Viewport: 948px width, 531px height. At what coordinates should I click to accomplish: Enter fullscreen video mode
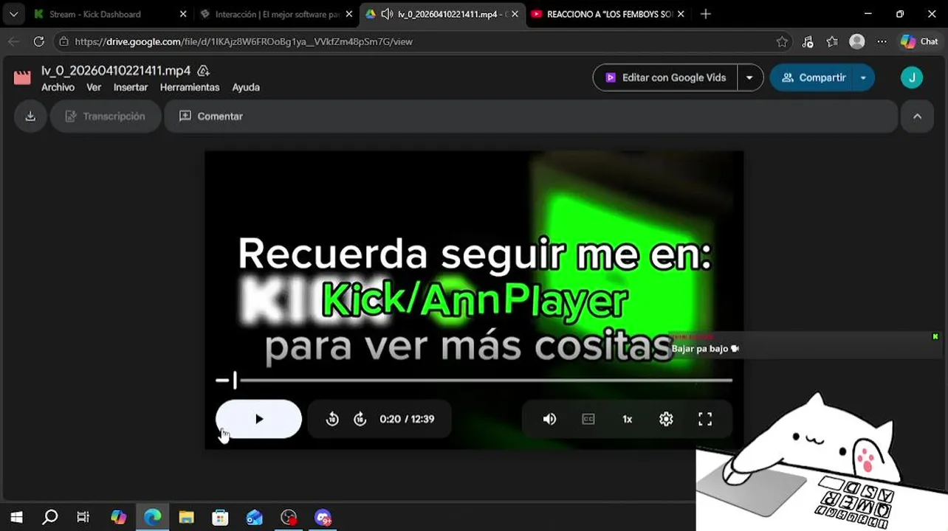pos(705,419)
